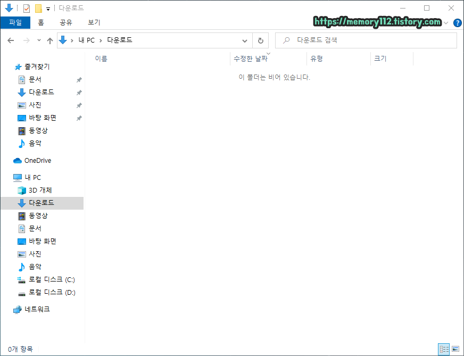Go up one folder level arrow
Screen dimensions: 464x356
[50, 40]
